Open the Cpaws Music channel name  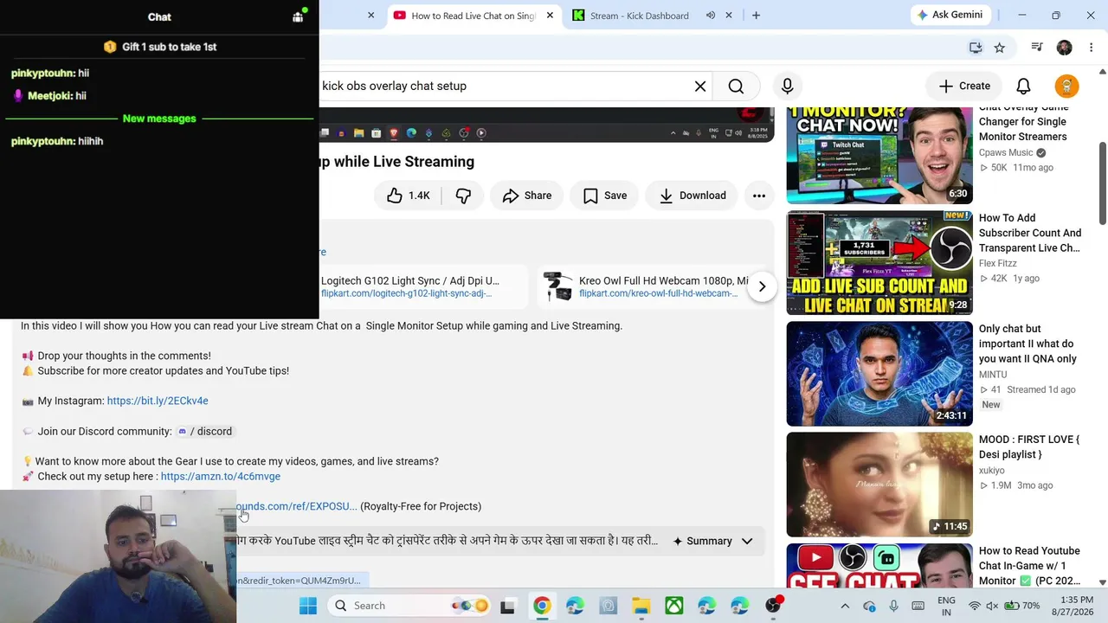point(1006,152)
